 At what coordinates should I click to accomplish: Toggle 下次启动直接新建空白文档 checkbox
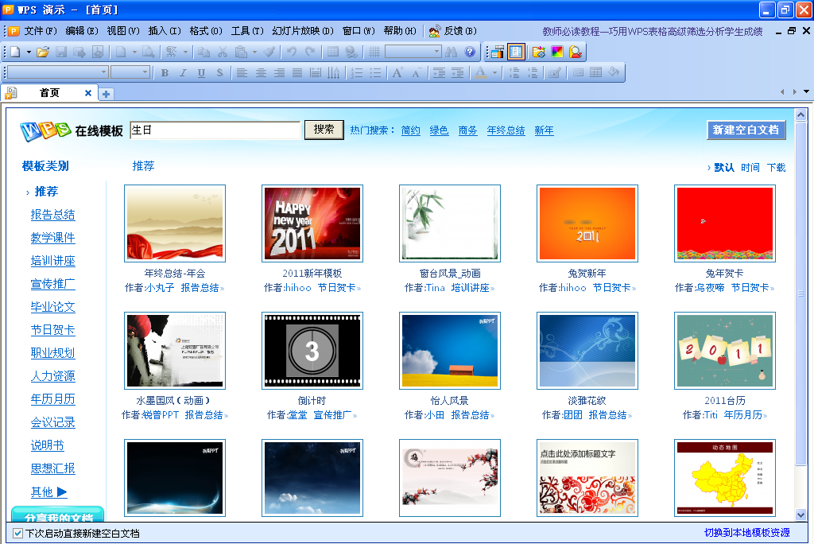pos(18,533)
